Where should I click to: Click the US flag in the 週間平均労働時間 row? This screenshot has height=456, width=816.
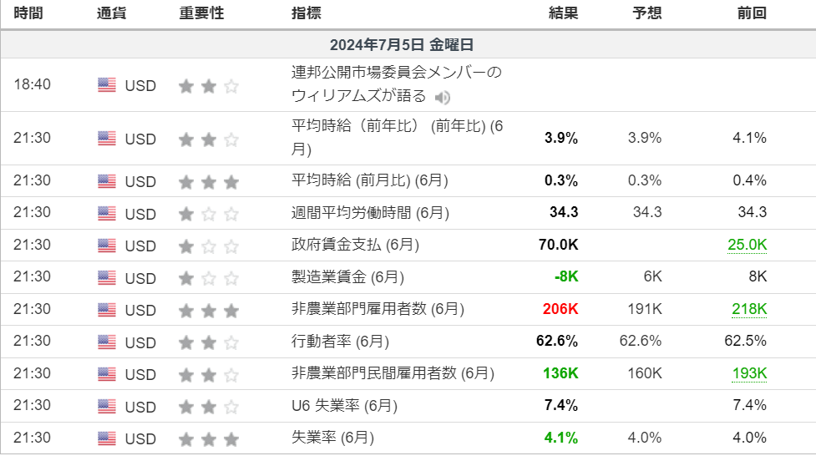point(107,214)
